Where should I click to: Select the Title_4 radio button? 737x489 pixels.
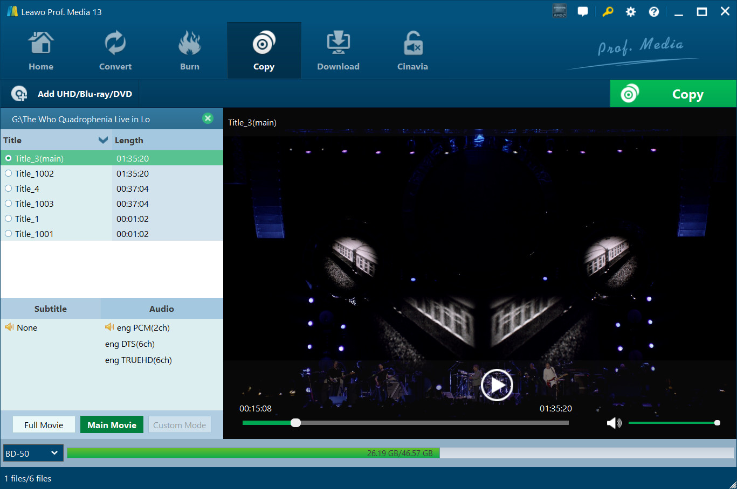click(x=8, y=188)
